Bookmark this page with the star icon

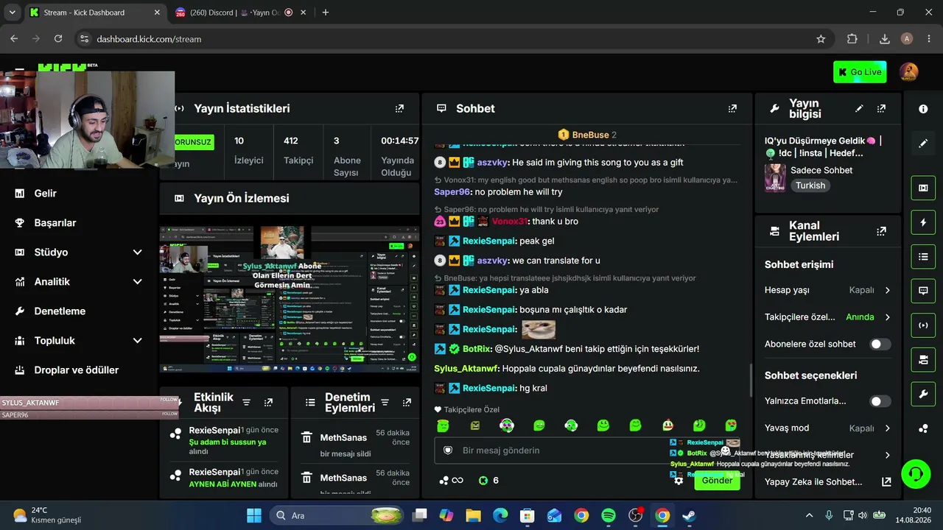click(x=821, y=39)
